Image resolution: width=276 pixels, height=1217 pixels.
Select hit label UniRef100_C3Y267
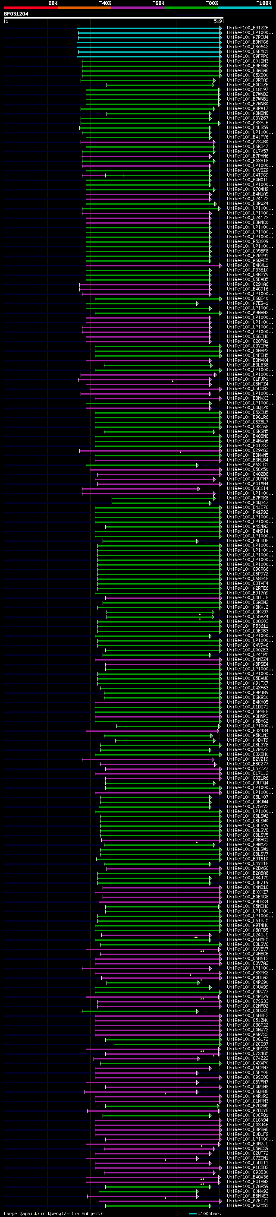coord(248,118)
